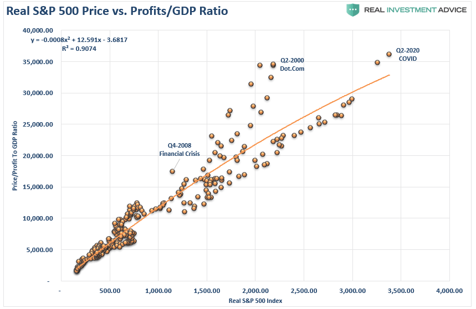The image size is (476, 309).
Task: Click the Real Investment Advice brand text
Action: (415, 10)
